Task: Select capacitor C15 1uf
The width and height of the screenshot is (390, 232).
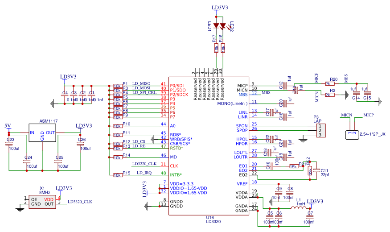Action: point(368,93)
